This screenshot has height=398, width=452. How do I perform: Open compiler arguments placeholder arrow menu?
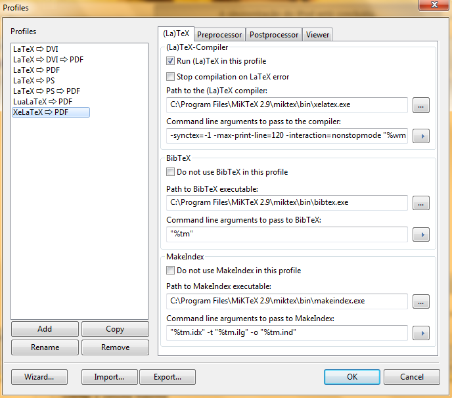[x=421, y=137]
